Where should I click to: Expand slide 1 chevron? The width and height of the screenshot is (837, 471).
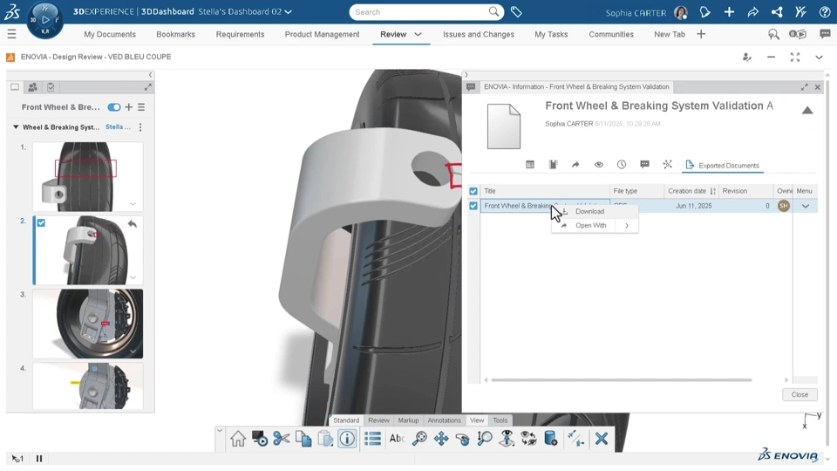coord(133,204)
